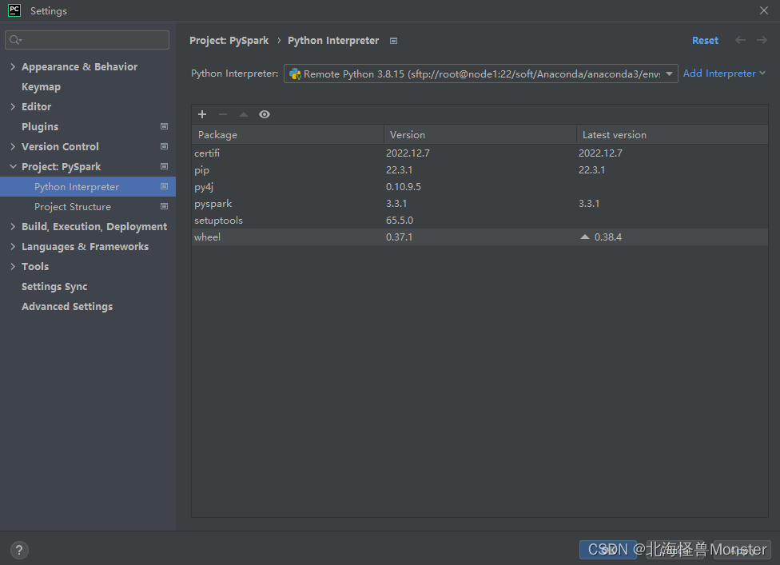Click upgrade arrow beside 0.38.4

[585, 237]
